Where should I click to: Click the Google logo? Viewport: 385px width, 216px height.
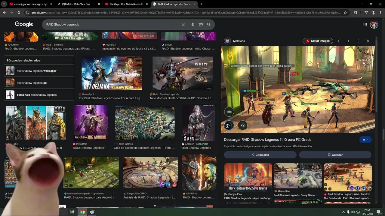(x=24, y=24)
